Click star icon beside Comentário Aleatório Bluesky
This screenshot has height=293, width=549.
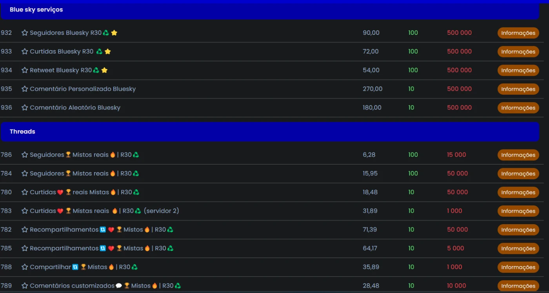point(25,108)
